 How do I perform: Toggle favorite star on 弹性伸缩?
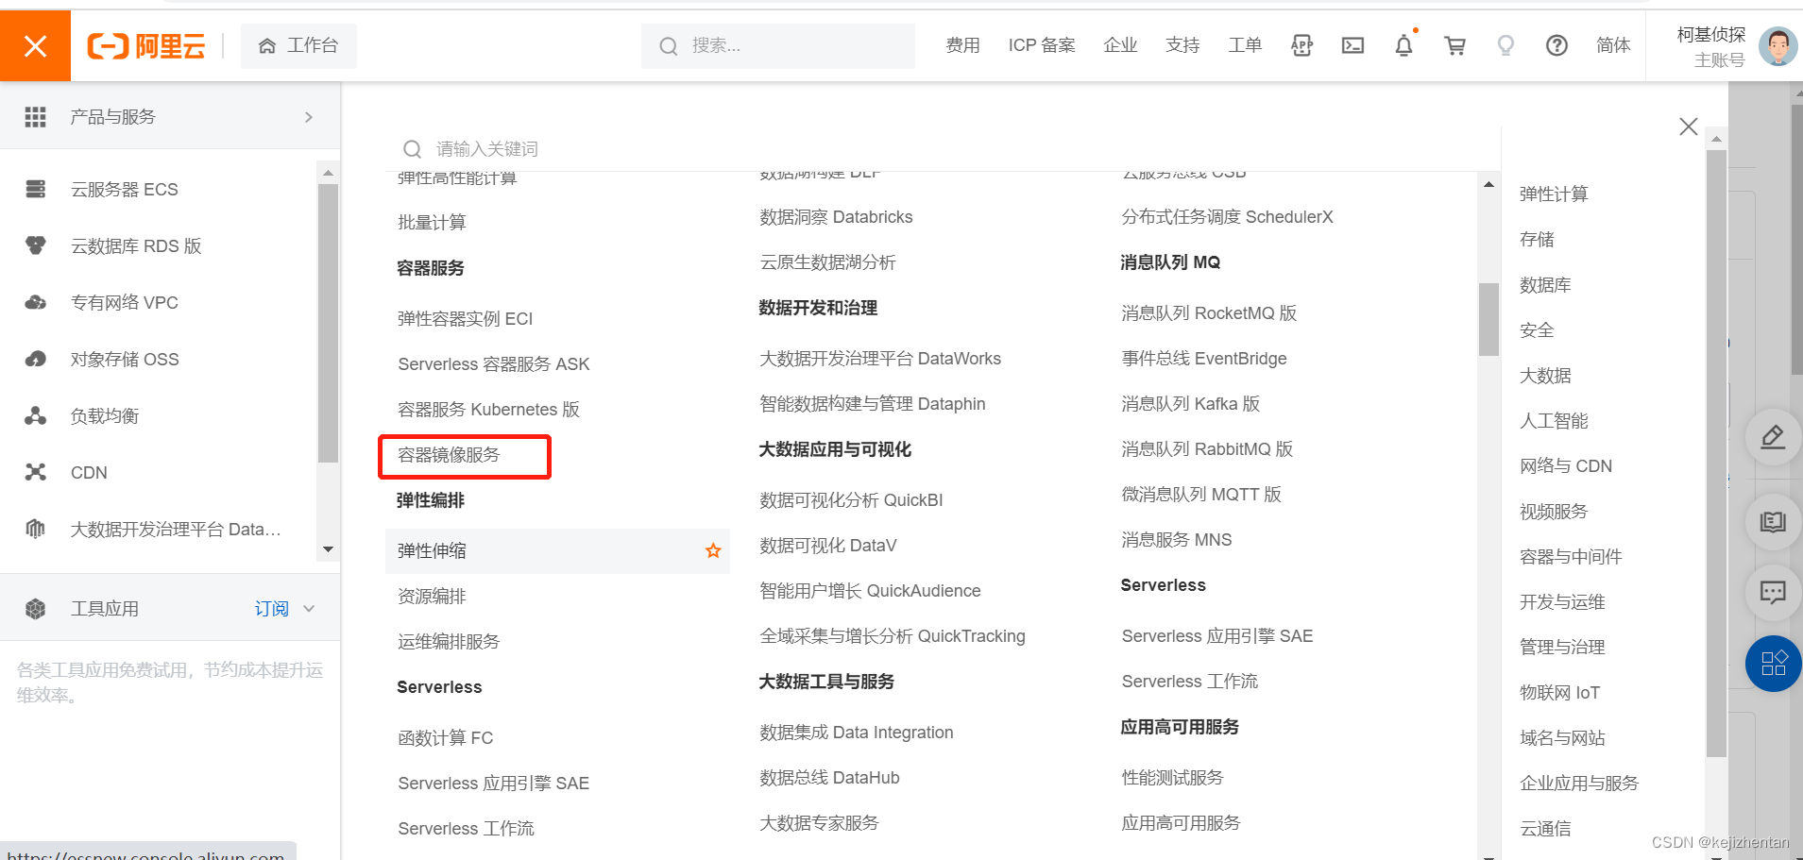(x=713, y=550)
